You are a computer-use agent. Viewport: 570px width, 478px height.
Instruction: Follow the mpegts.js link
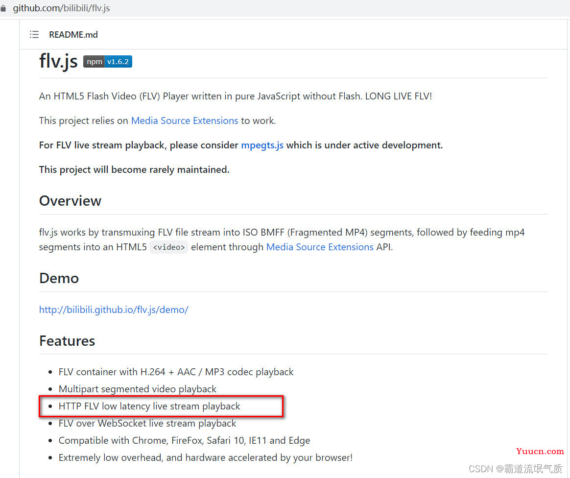pos(262,145)
